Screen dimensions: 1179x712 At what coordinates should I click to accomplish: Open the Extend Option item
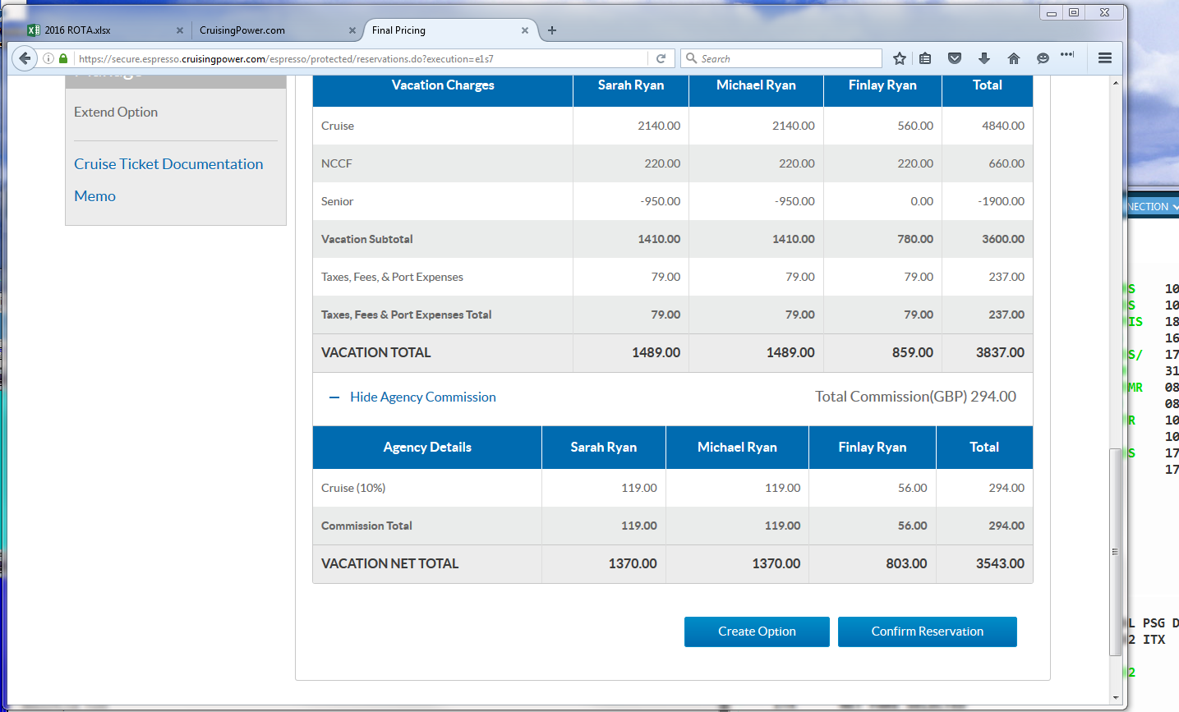(116, 113)
